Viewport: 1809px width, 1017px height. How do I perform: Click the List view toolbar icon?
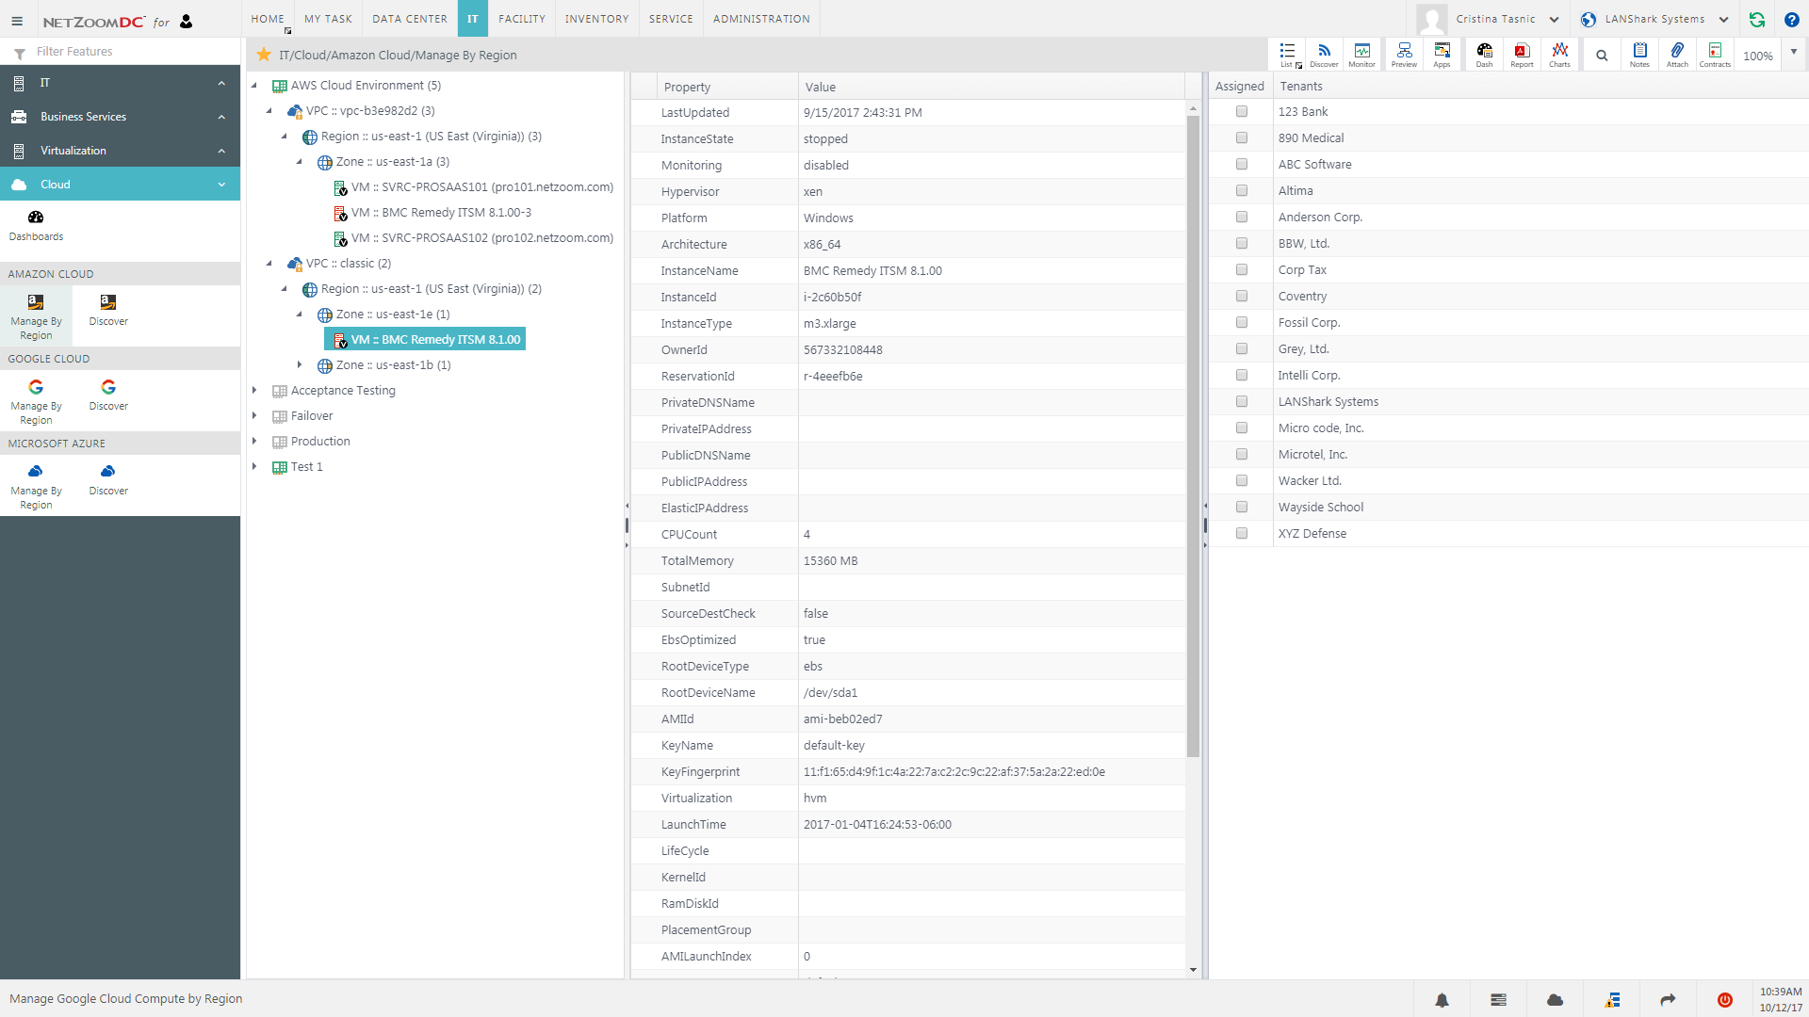(1287, 55)
